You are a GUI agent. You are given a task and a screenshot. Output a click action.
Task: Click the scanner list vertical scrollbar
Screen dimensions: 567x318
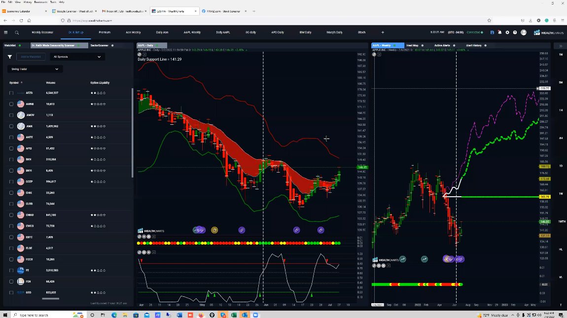click(x=132, y=133)
